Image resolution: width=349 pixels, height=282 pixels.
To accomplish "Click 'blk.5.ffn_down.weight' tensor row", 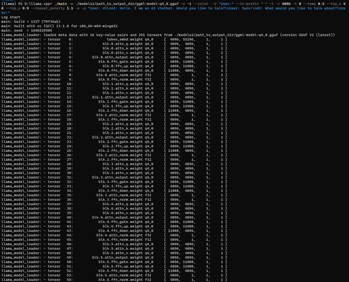I will pos(114,271).
